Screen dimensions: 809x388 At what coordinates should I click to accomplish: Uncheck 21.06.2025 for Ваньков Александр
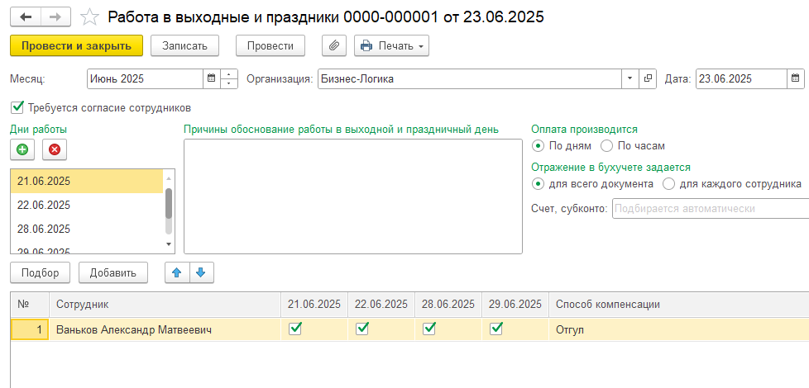[x=295, y=329]
